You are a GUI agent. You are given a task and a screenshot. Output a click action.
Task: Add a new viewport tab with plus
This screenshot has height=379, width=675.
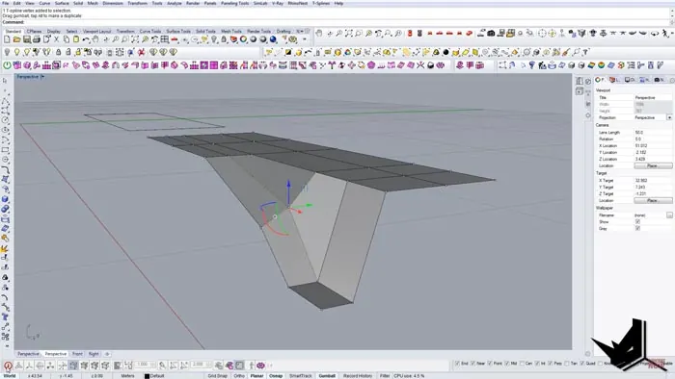(107, 354)
